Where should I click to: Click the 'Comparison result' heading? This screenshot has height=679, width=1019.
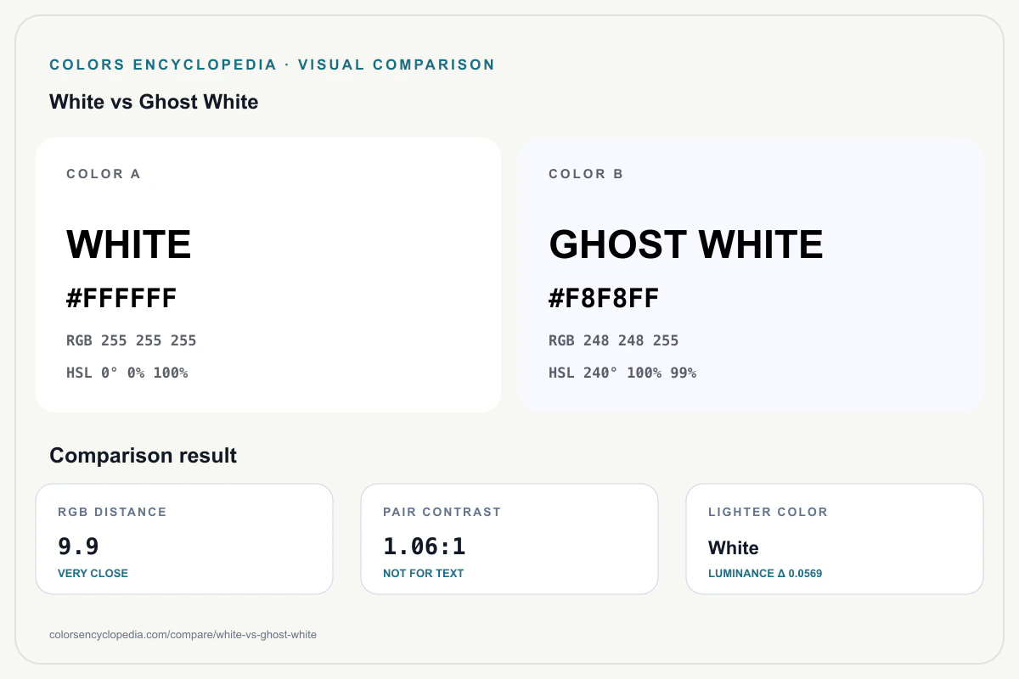[144, 456]
